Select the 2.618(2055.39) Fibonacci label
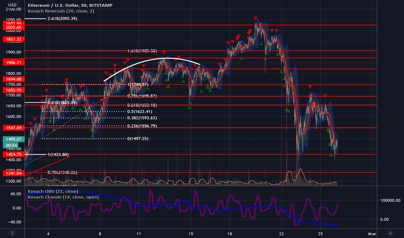This screenshot has width=404, height=238. pyautogui.click(x=62, y=19)
